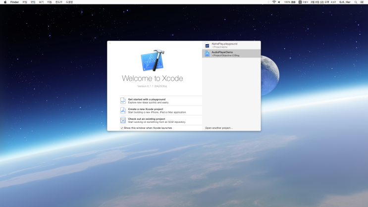Open the Finder application menu

click(14, 2)
